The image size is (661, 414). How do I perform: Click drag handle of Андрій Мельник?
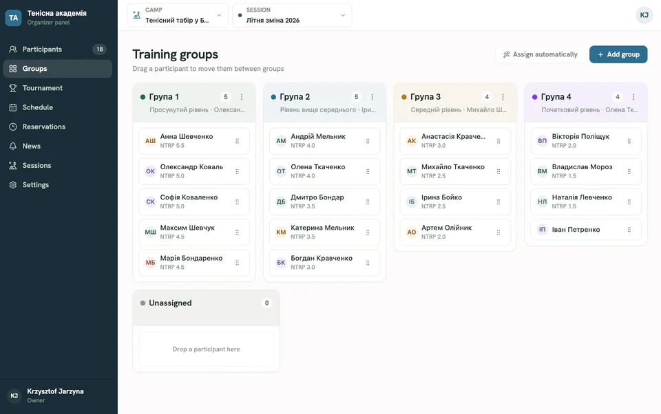[368, 141]
